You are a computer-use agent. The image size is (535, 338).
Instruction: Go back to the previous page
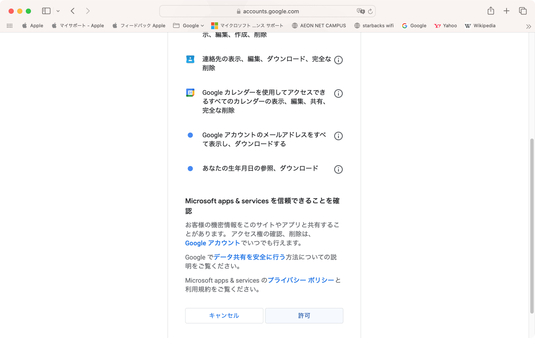point(73,11)
